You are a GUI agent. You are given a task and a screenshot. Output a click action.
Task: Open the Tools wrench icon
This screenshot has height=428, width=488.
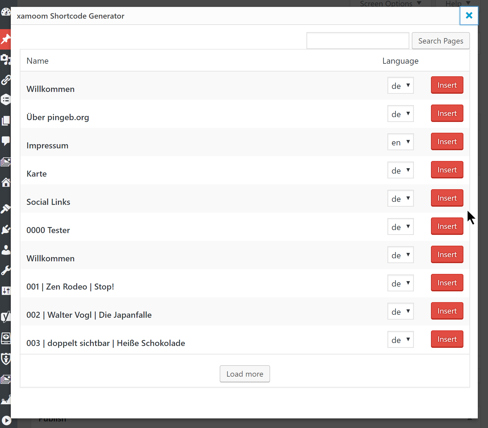pyautogui.click(x=5, y=270)
